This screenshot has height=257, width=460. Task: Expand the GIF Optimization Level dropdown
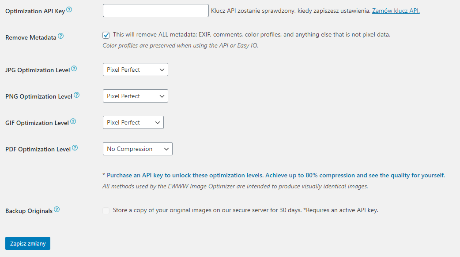point(133,122)
